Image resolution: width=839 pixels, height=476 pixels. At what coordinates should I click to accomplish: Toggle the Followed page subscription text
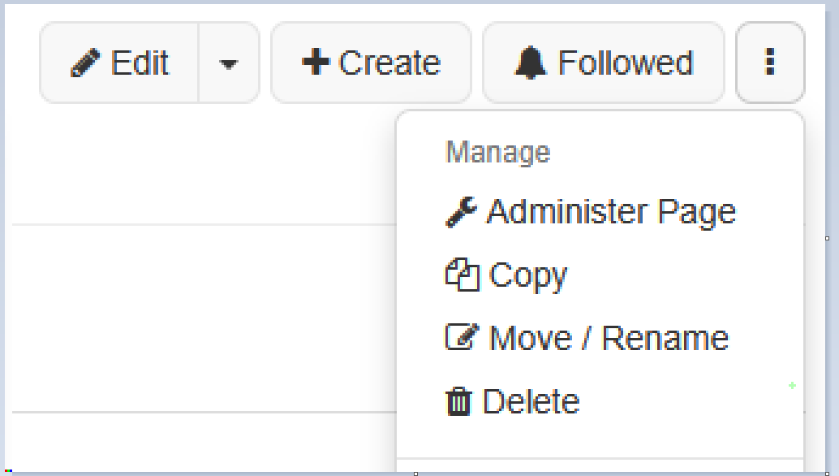626,63
